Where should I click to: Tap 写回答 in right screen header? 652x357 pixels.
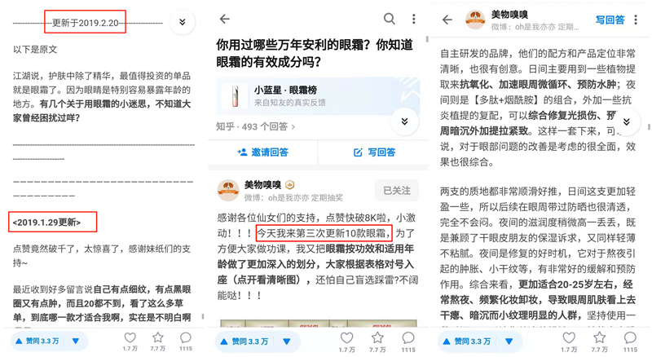[x=610, y=20]
